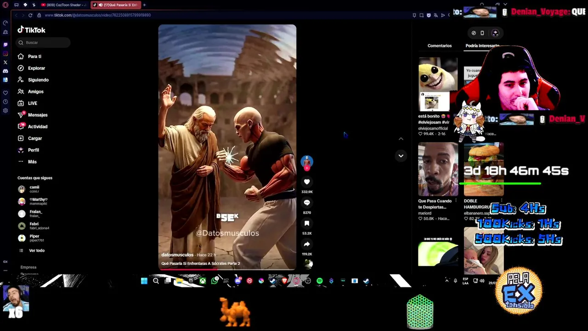Screen dimensions: 588x331
Task: Go back in browser history
Action: pyautogui.click(x=16, y=15)
